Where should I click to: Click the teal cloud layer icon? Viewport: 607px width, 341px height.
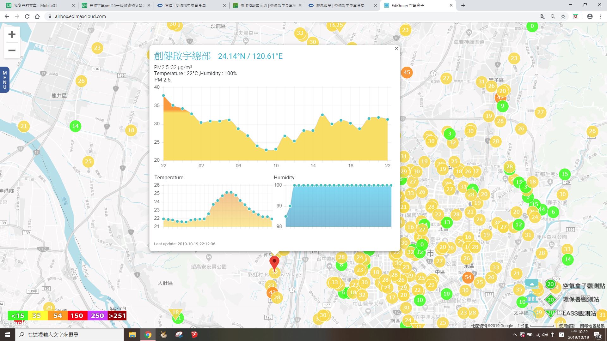point(532,284)
